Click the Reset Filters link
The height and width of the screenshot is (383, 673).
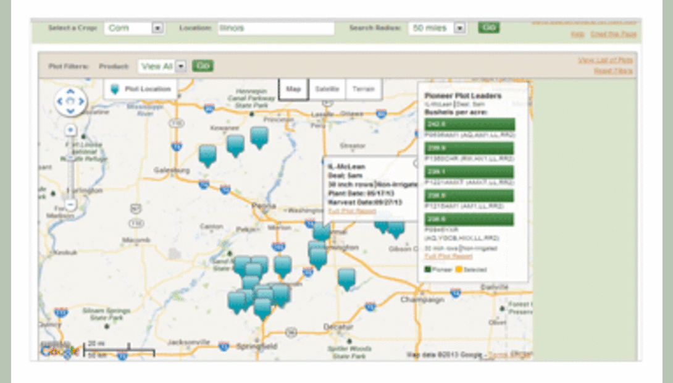(613, 70)
